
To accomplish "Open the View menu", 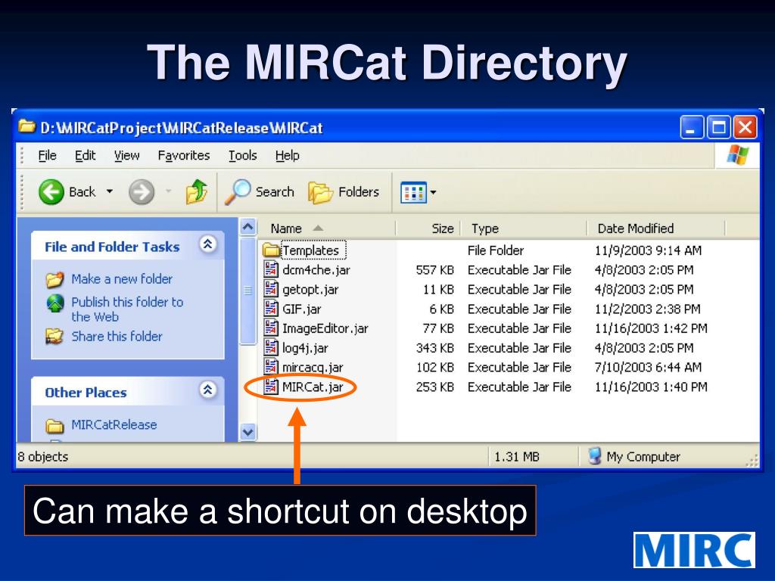I will [x=126, y=156].
